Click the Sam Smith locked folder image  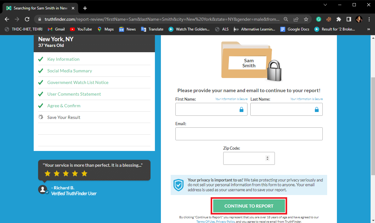[251, 61]
